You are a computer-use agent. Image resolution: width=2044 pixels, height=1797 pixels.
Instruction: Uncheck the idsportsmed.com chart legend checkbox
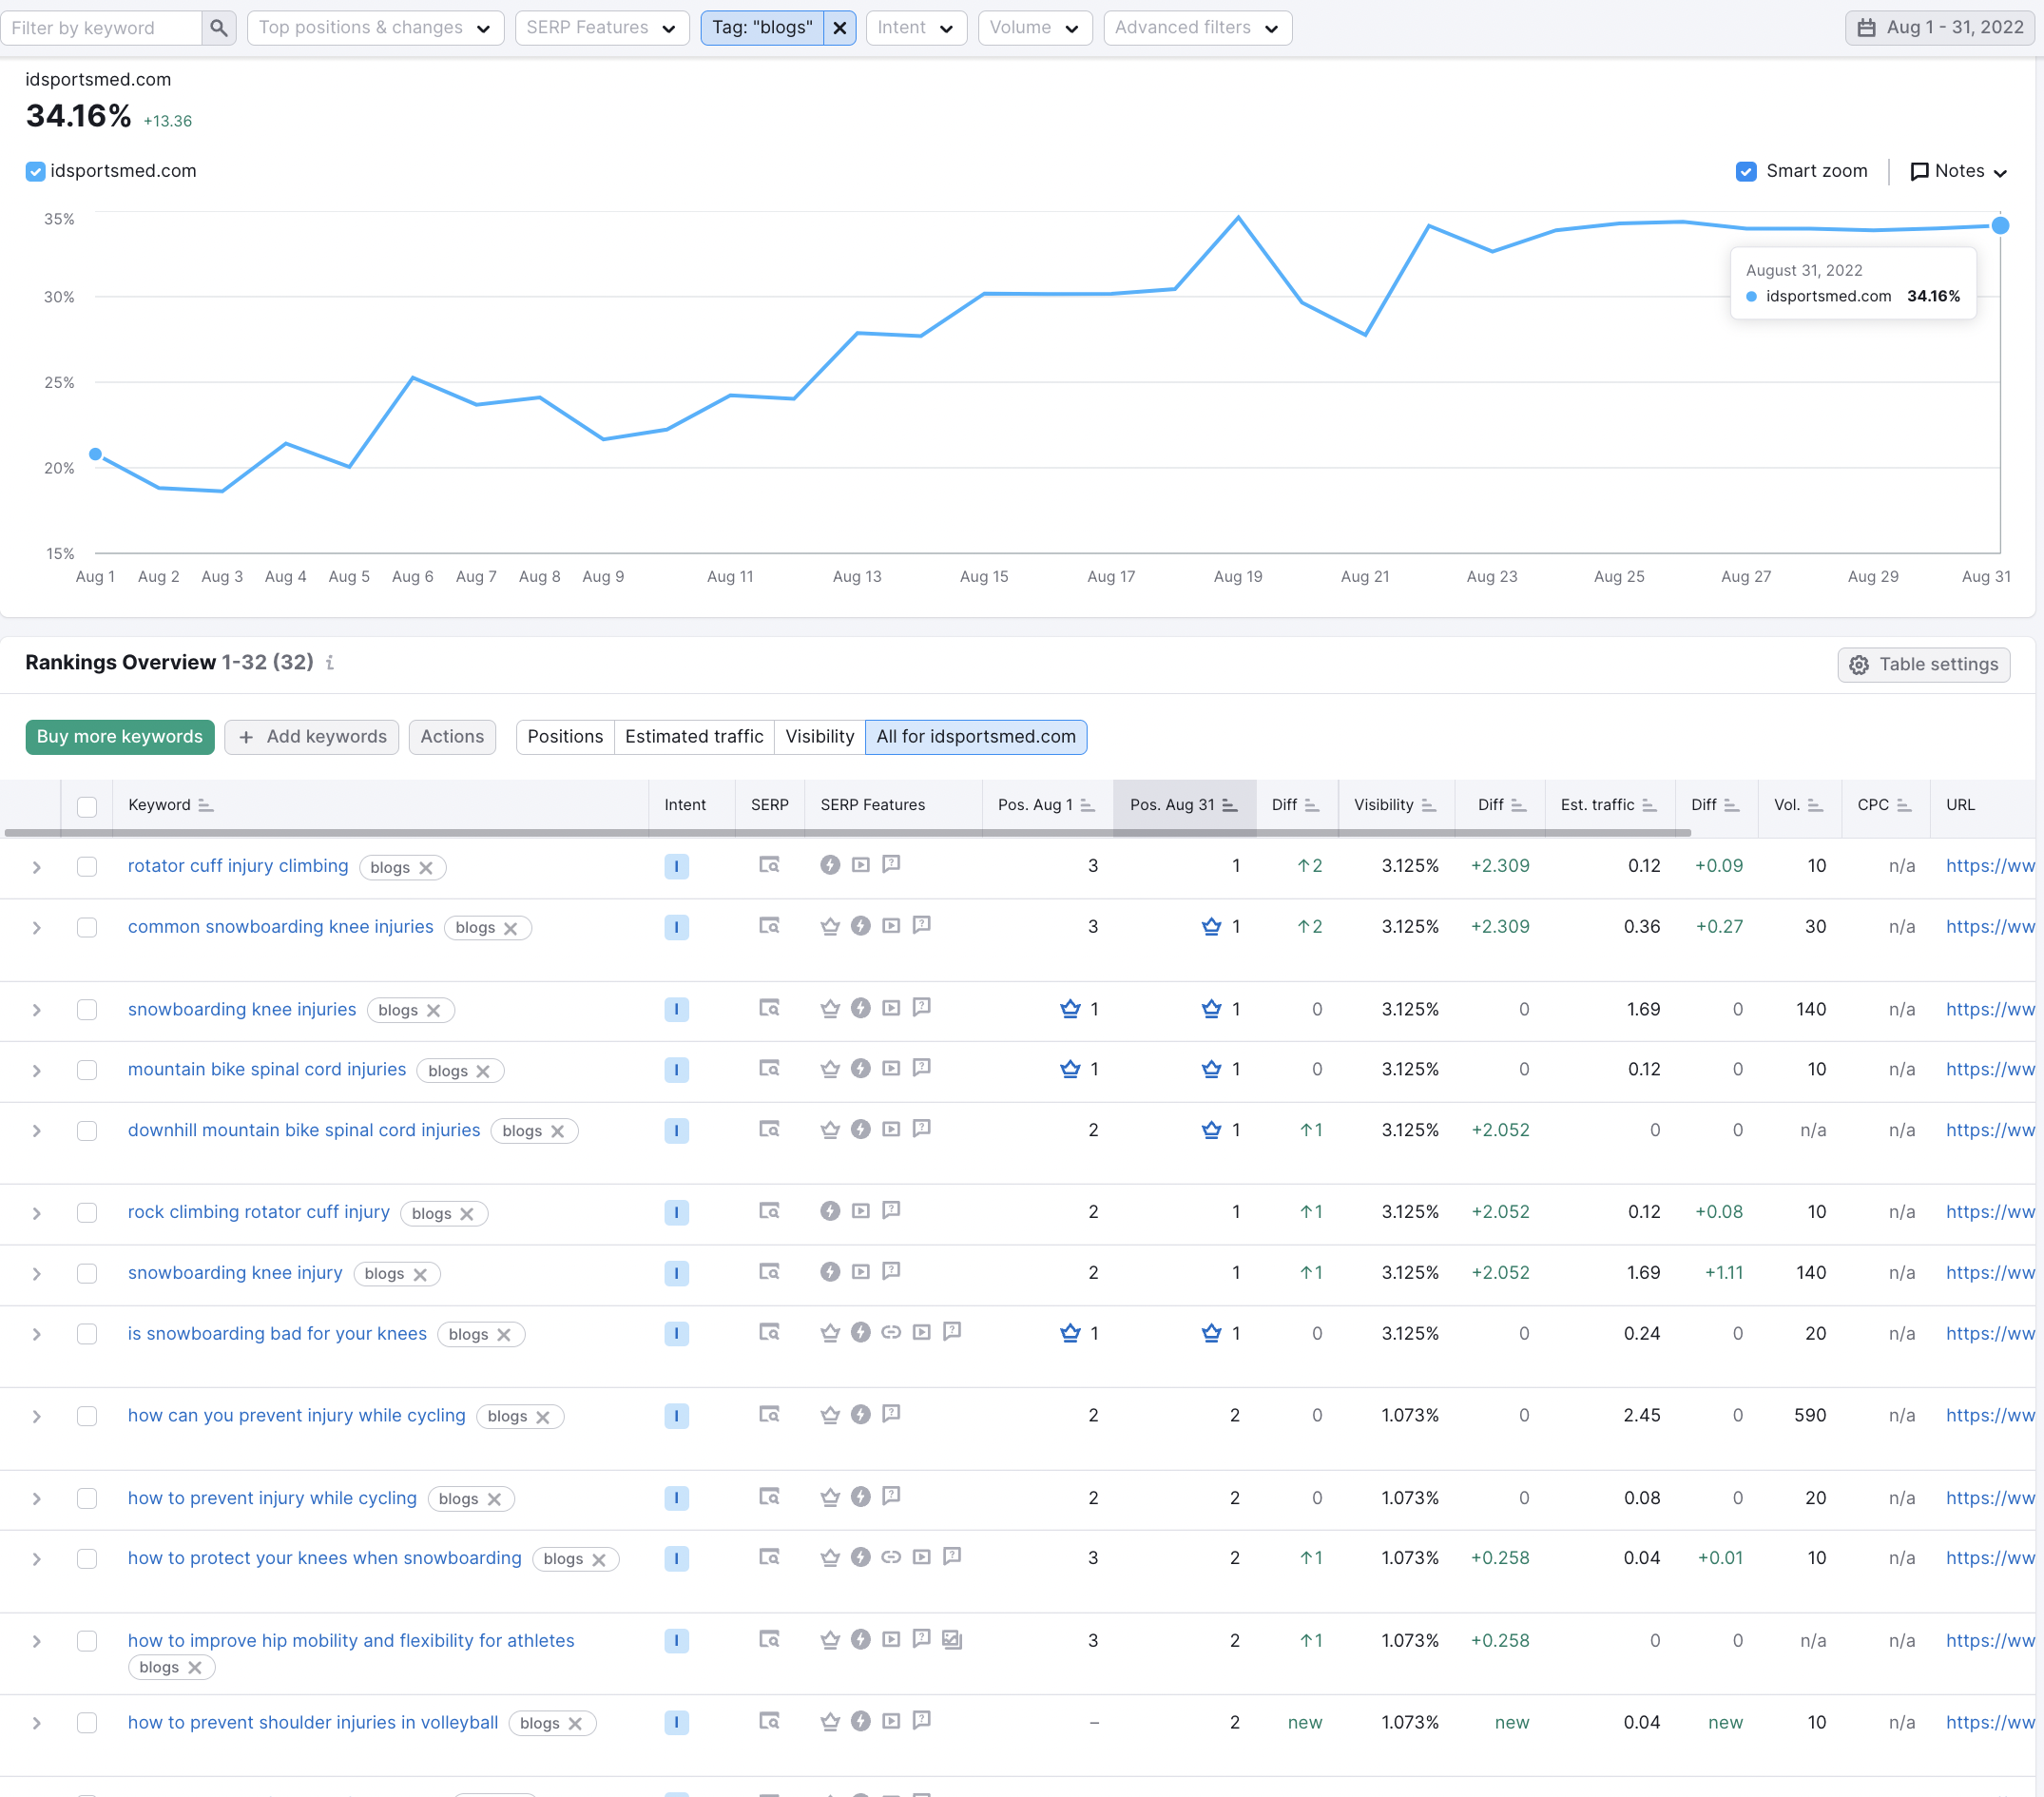(x=35, y=171)
